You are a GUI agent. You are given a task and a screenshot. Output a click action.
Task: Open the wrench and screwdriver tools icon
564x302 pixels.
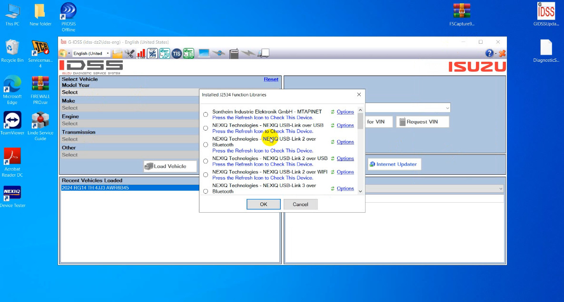(x=129, y=54)
